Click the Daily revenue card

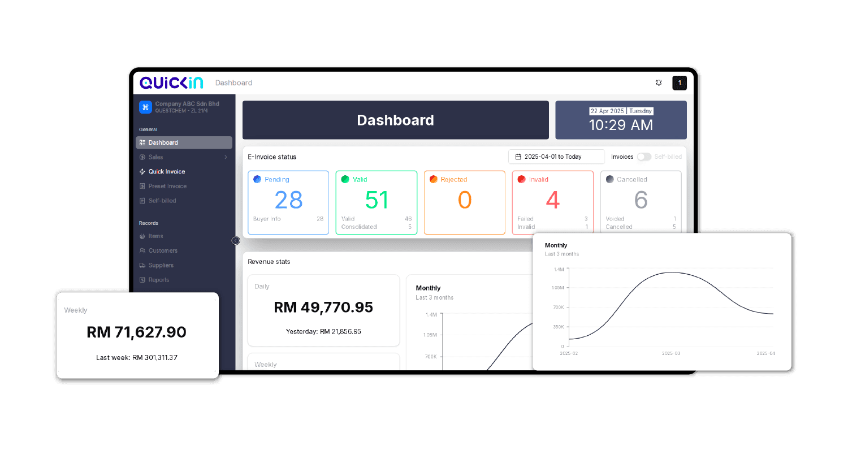pyautogui.click(x=323, y=310)
